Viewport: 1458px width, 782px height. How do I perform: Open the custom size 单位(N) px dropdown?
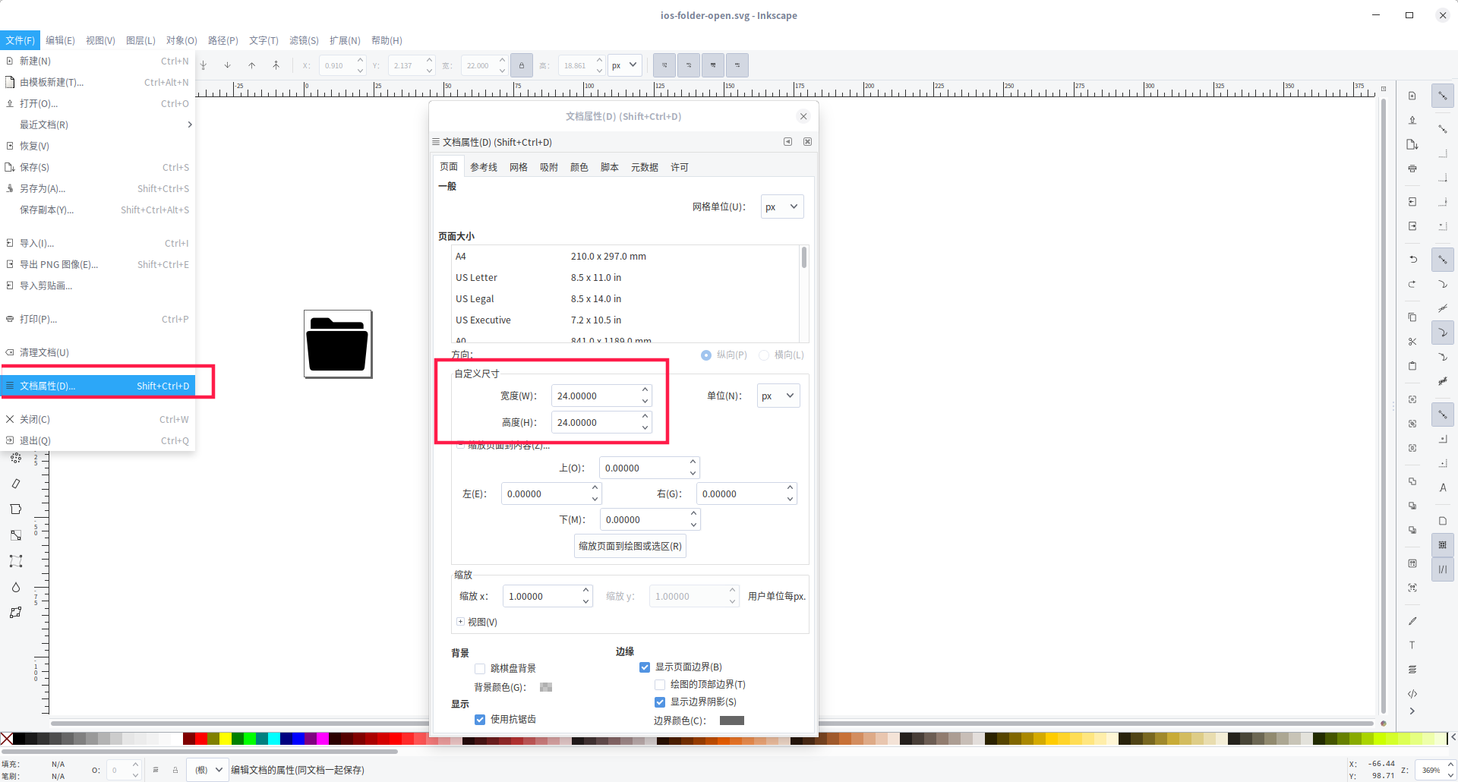tap(778, 396)
